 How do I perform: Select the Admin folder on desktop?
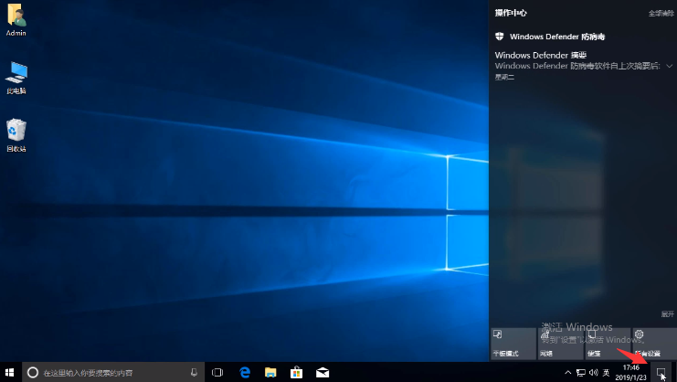point(16,19)
